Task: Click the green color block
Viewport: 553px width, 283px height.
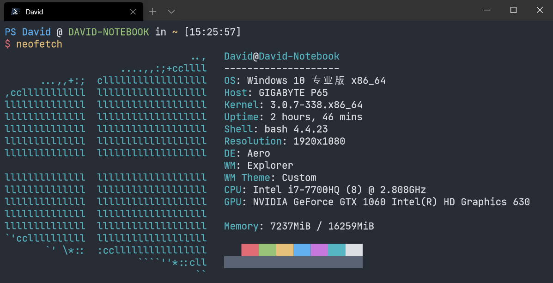Action: click(x=267, y=250)
